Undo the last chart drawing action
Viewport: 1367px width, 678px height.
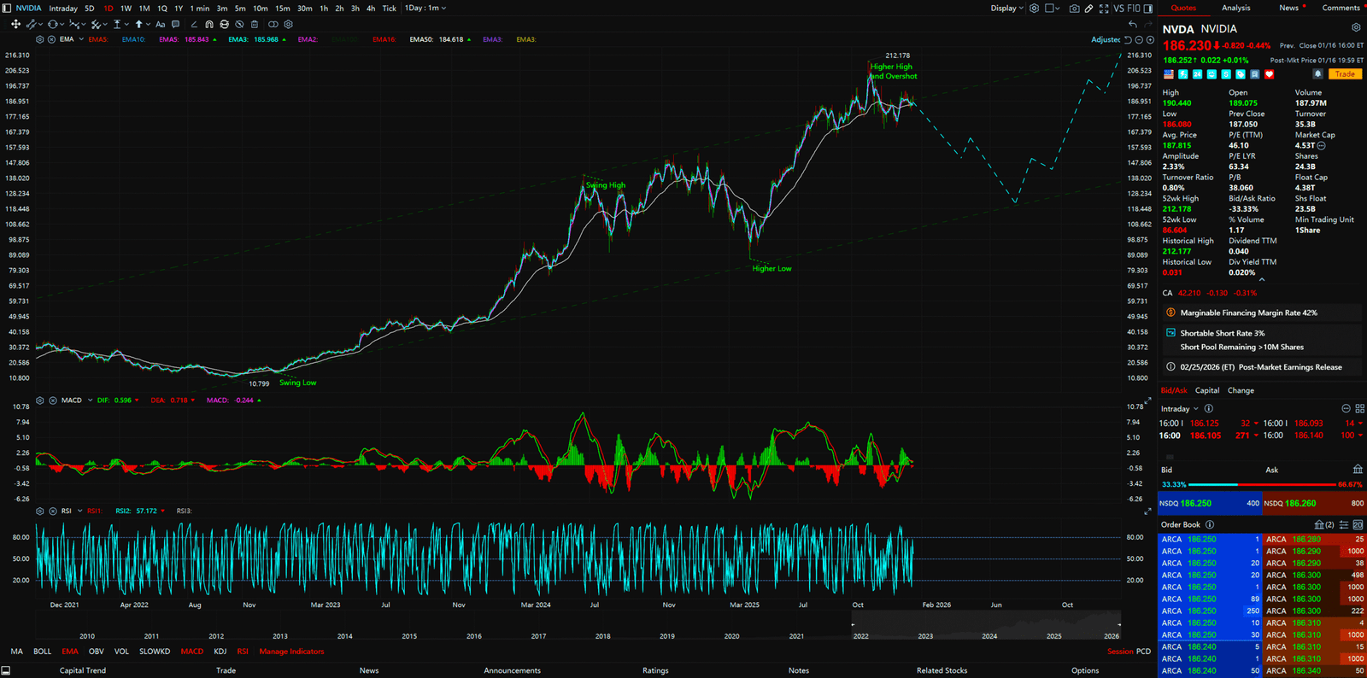point(1133,25)
